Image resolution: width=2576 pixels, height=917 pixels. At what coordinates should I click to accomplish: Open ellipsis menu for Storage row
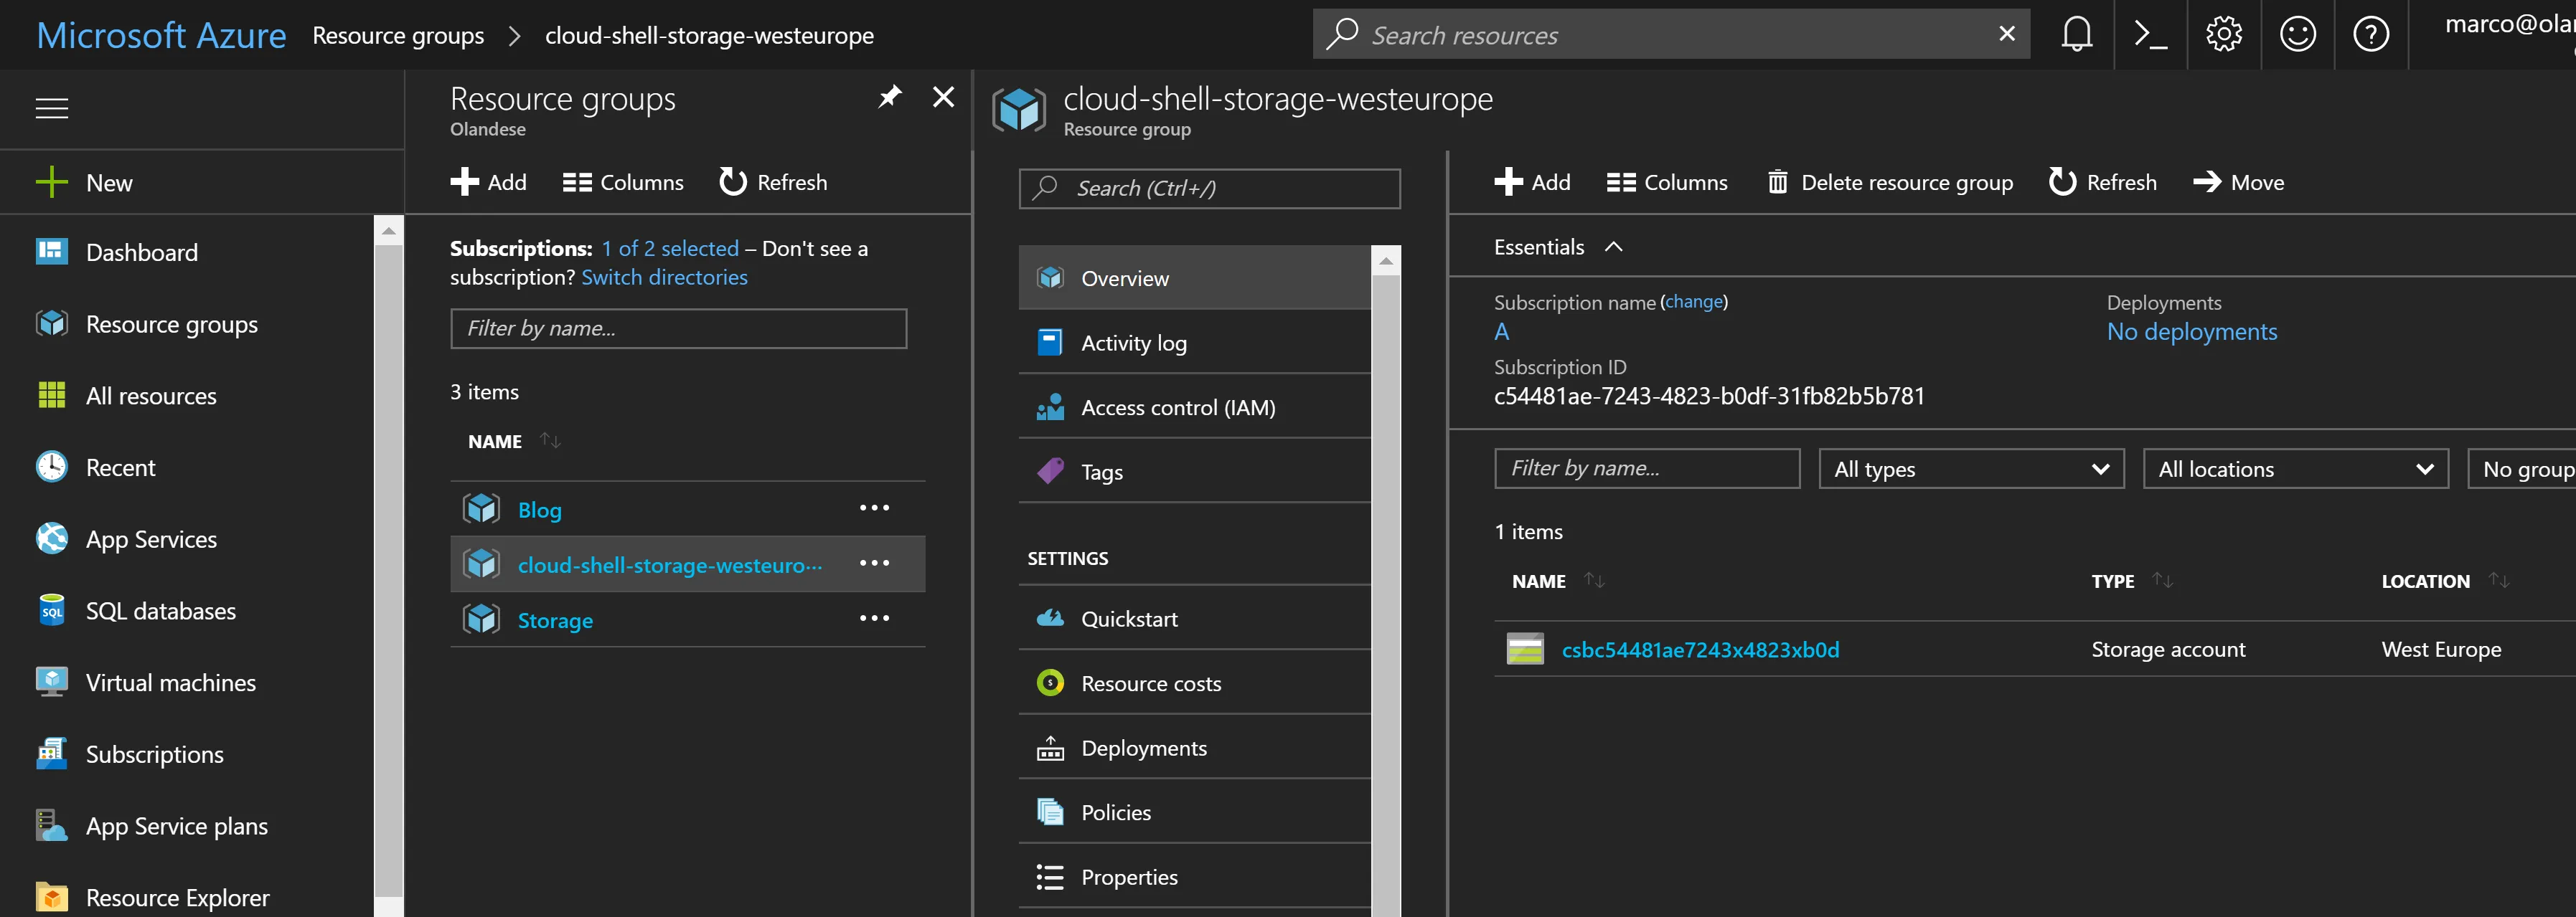874,618
